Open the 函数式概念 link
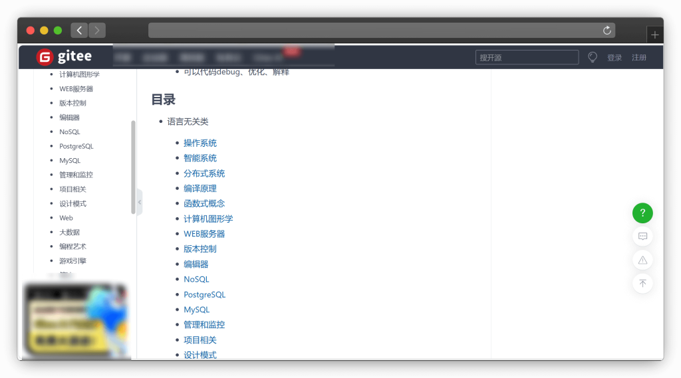The width and height of the screenshot is (681, 378). tap(204, 203)
